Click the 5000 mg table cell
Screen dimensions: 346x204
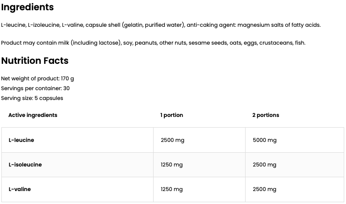point(264,140)
